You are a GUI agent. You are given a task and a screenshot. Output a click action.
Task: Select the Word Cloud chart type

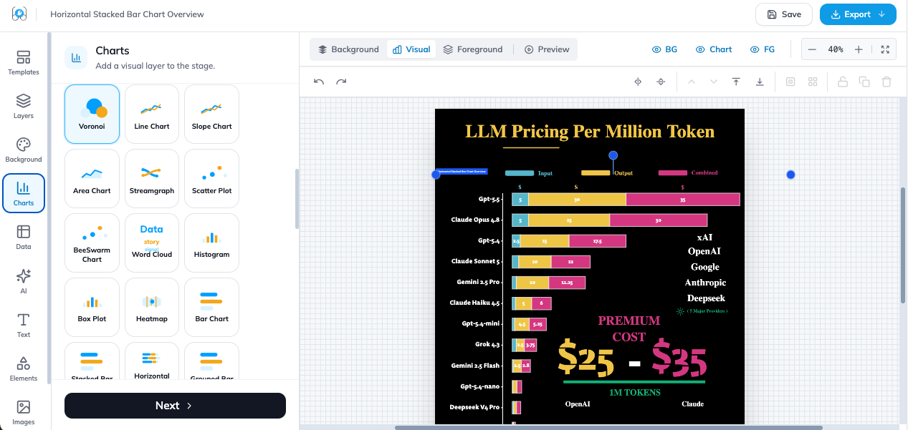click(x=152, y=243)
